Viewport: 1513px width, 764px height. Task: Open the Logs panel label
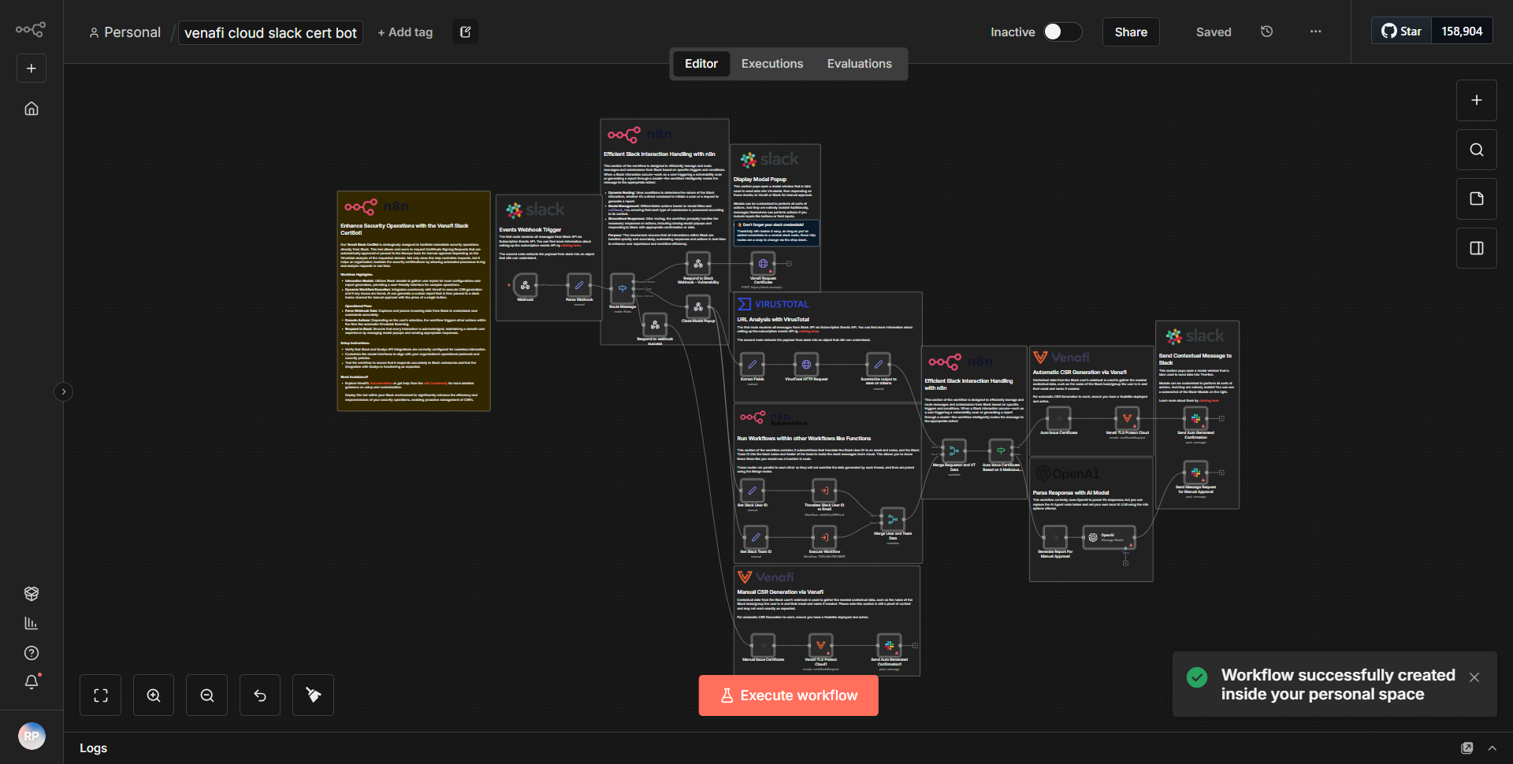(93, 748)
